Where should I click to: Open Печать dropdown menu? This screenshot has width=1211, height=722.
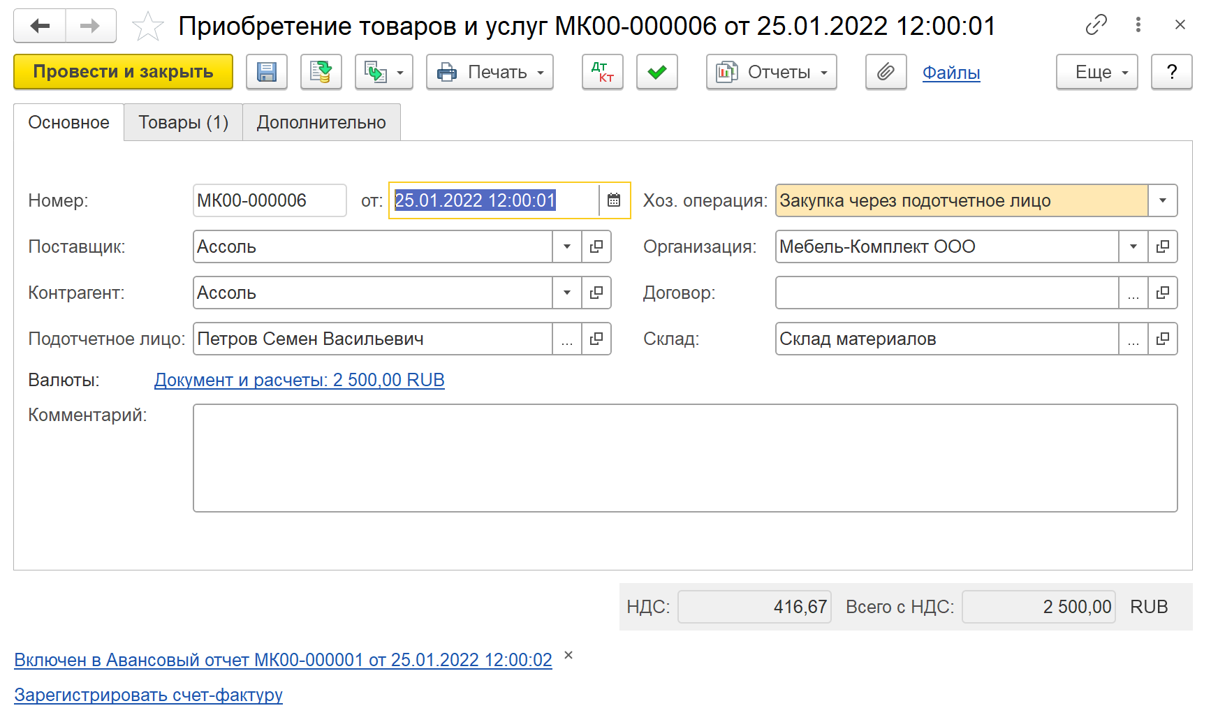[490, 72]
